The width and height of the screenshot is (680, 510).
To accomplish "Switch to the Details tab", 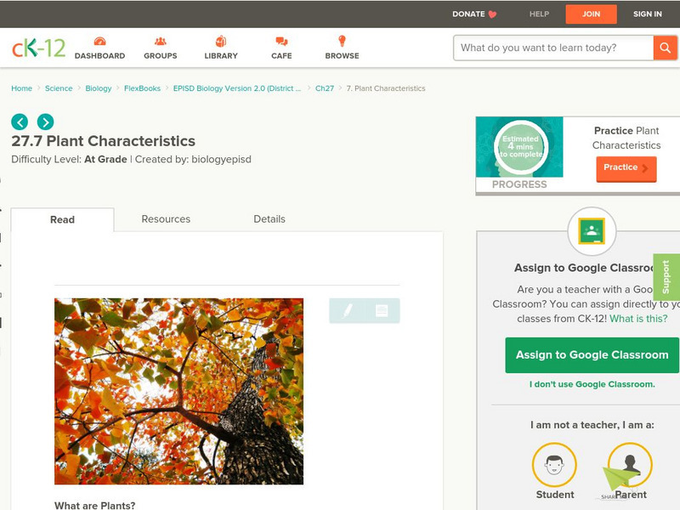I will point(269,219).
